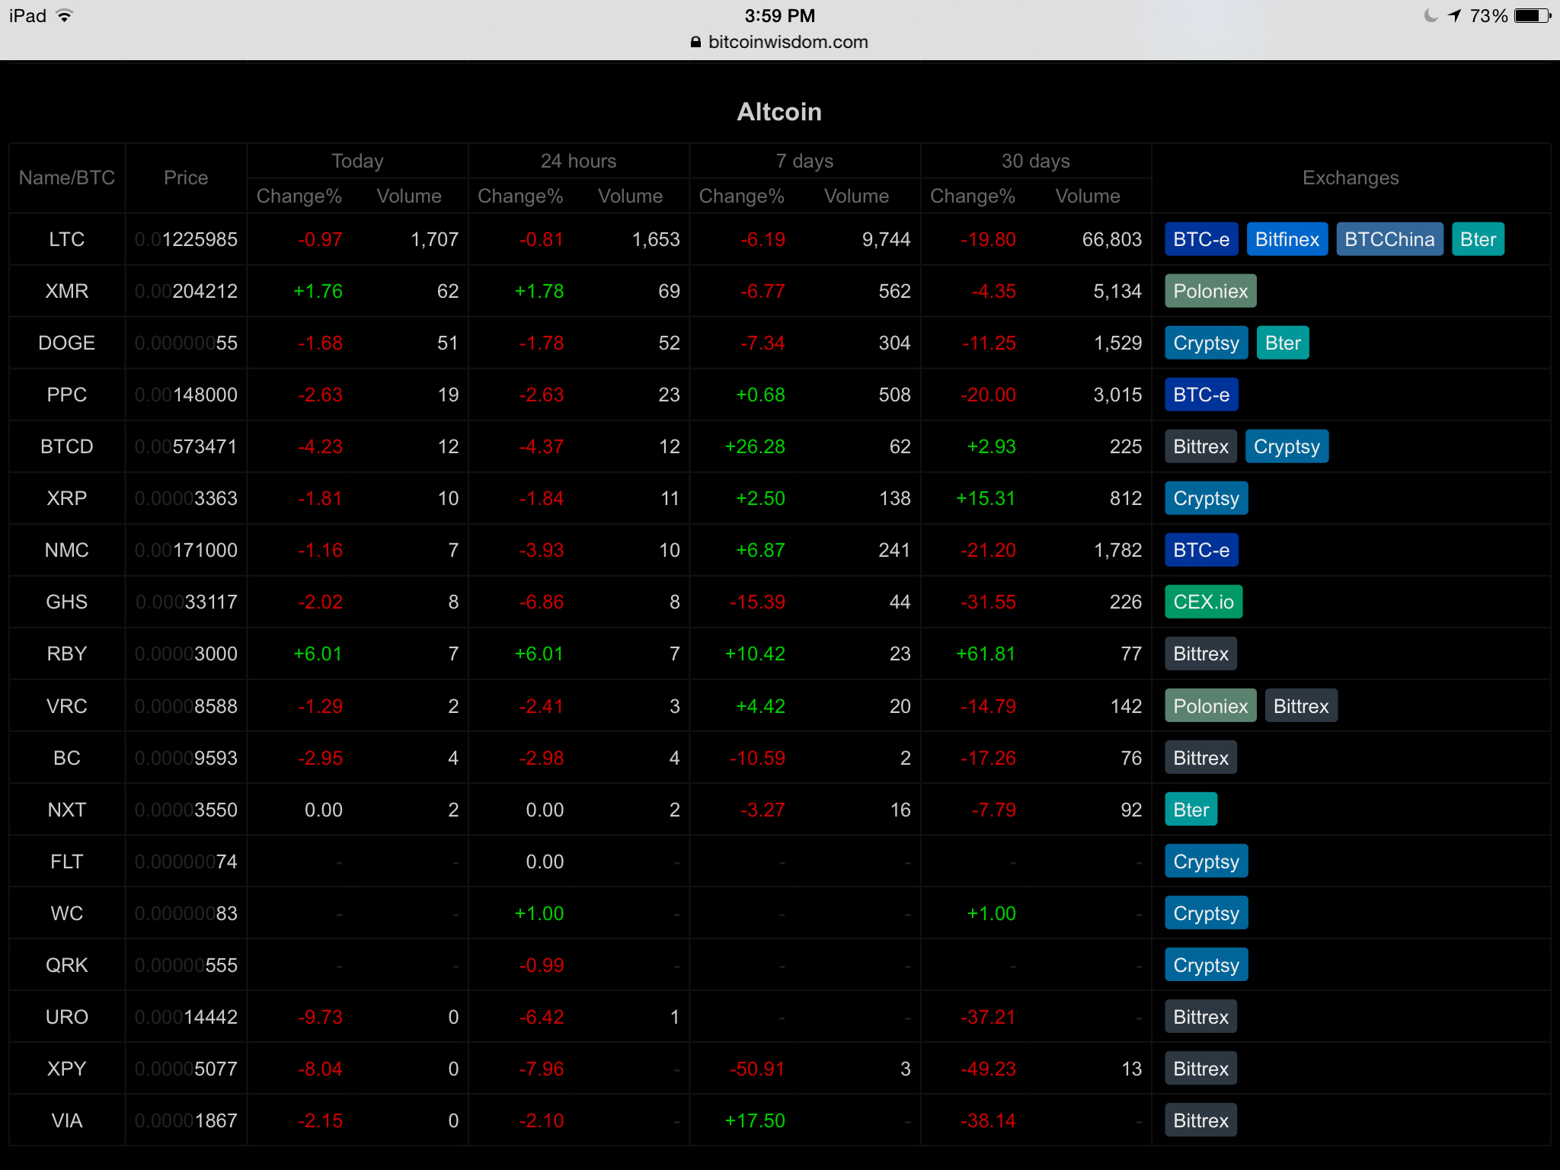Tap XMR price 0.00204212
Image resolution: width=1560 pixels, height=1170 pixels.
[186, 291]
